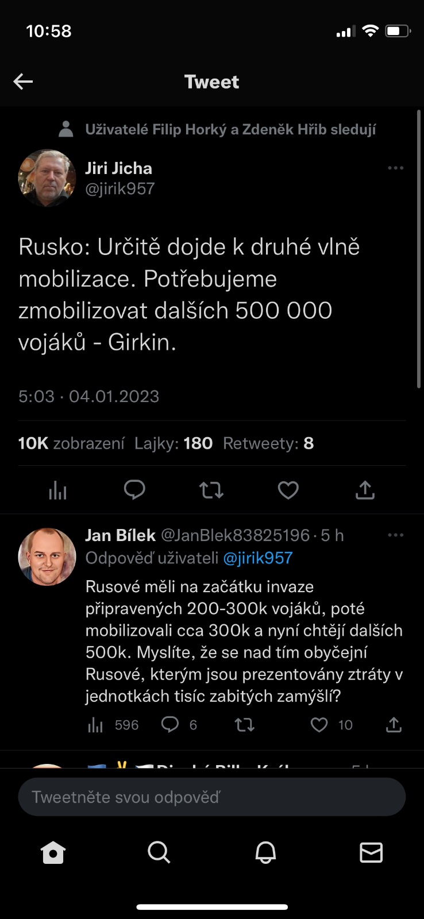Open Jiri Jicha's profile picture
424x919 pixels.
click(47, 178)
